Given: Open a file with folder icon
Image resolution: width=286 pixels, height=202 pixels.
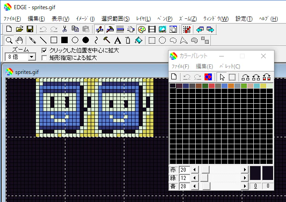Looking at the screenshot, I should point(19,29).
